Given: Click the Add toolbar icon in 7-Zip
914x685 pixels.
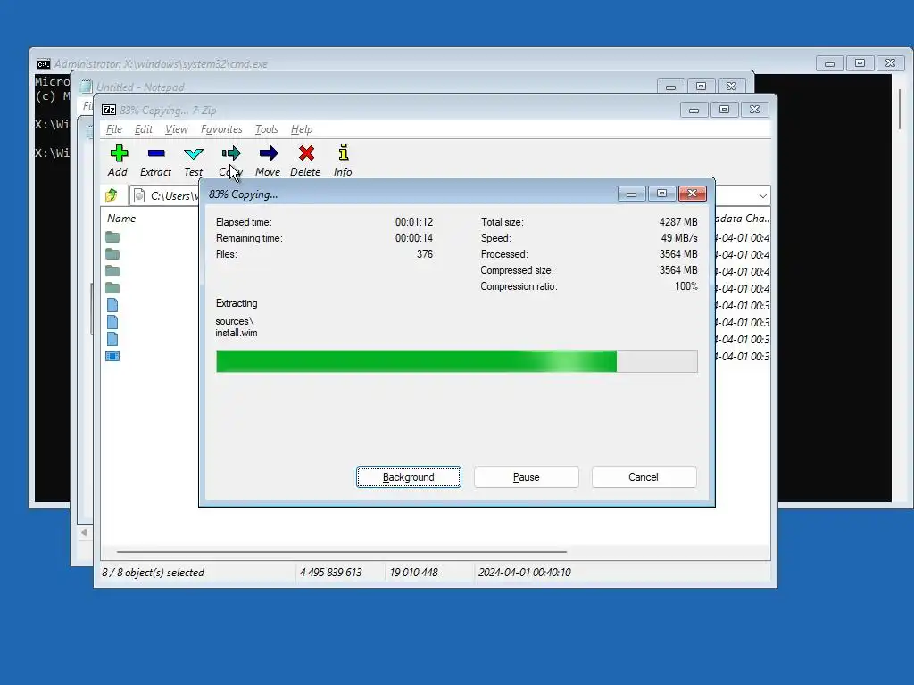Looking at the screenshot, I should 119,153.
